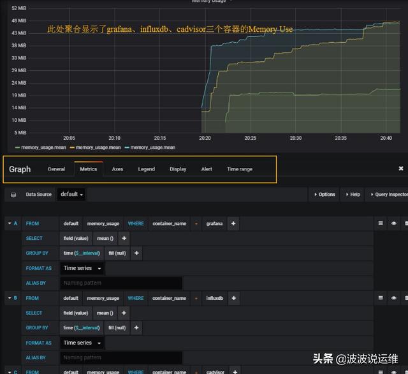Add a WHERE condition to cadvisor query
This screenshot has height=374, width=408.
pos(235,371)
